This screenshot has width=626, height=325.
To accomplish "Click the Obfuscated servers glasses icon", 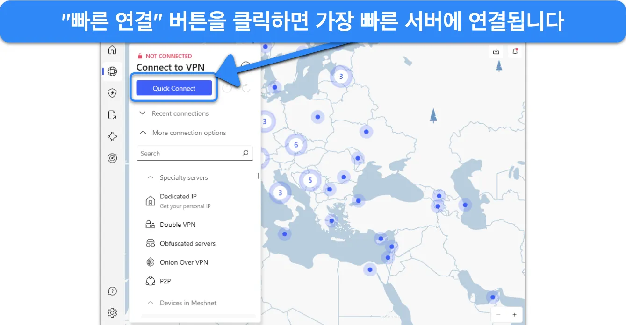I will 150,243.
